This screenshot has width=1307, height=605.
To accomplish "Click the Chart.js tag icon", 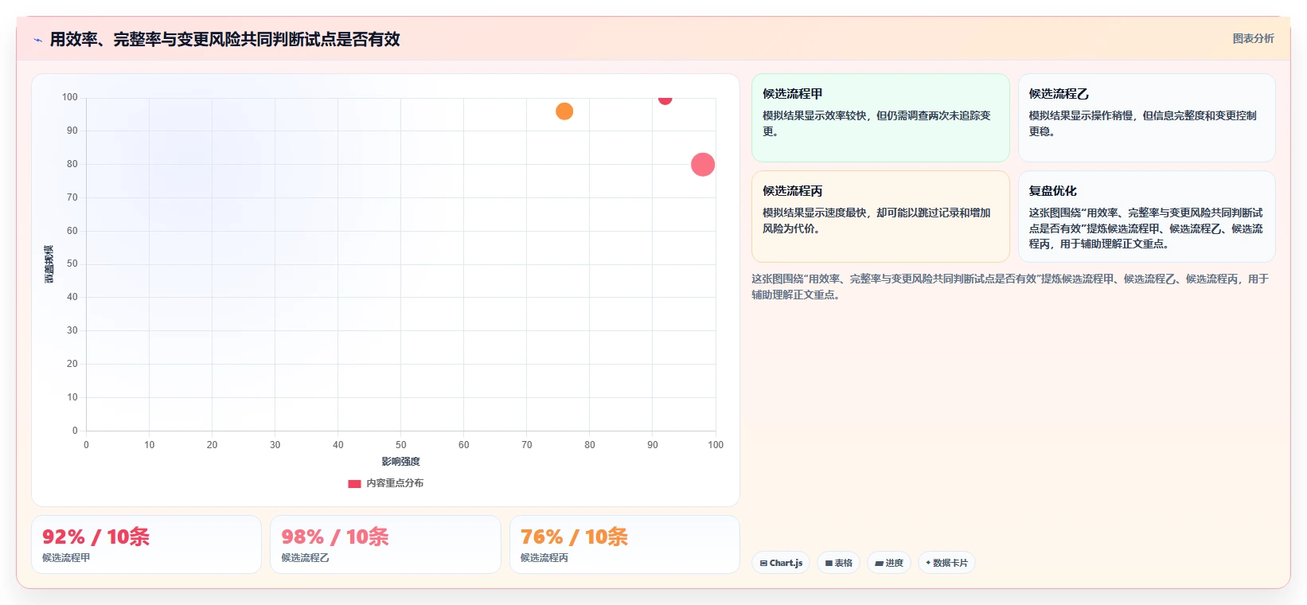I will pyautogui.click(x=763, y=563).
